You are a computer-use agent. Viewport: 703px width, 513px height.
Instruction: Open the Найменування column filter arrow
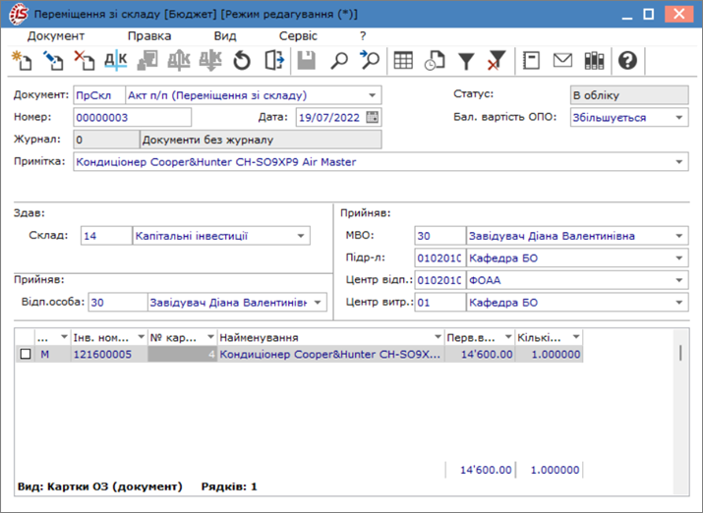click(x=438, y=337)
